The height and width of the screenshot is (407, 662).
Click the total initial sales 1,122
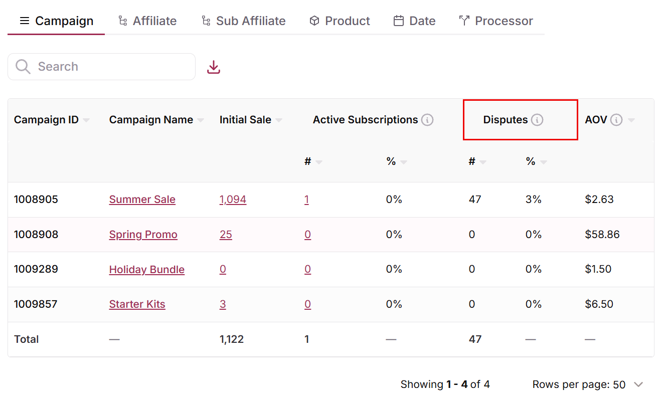(232, 339)
